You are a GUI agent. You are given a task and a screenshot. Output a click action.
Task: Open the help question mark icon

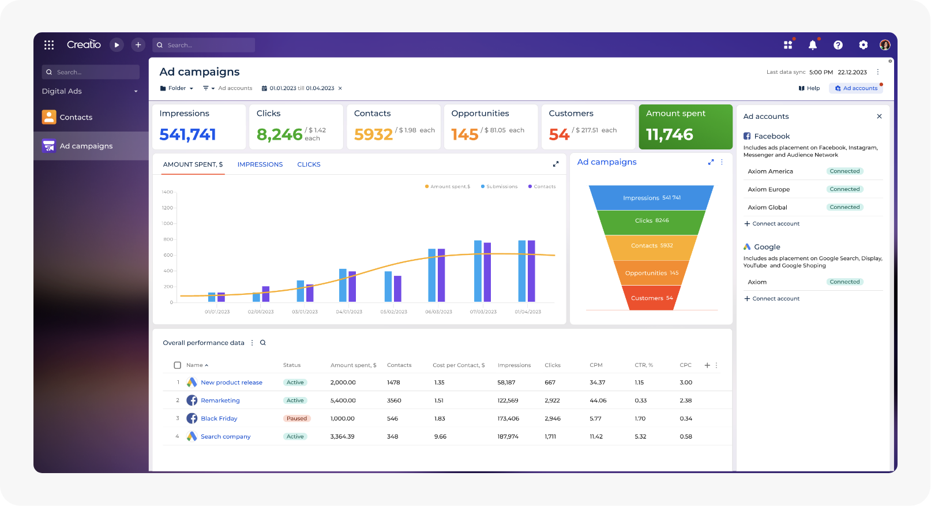(838, 45)
